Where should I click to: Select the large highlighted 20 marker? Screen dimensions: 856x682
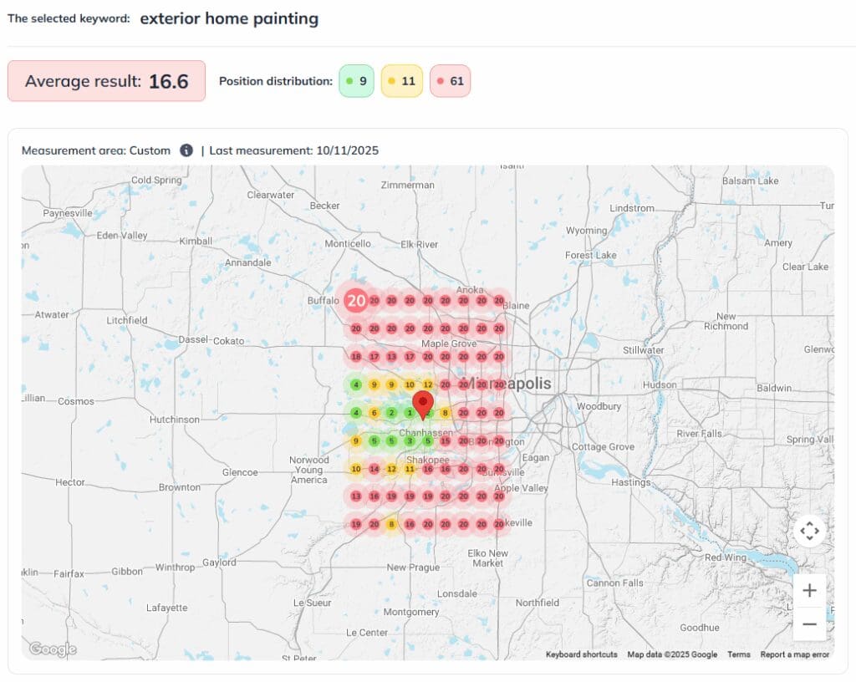[x=356, y=301]
